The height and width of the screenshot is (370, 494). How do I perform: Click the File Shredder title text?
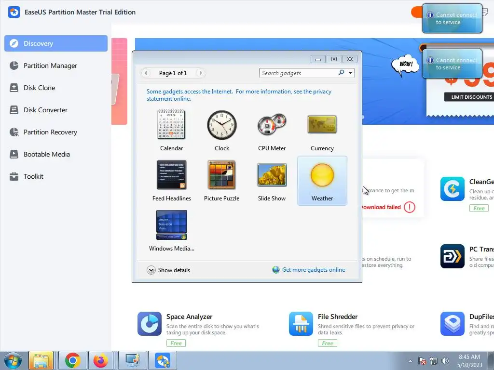338,317
